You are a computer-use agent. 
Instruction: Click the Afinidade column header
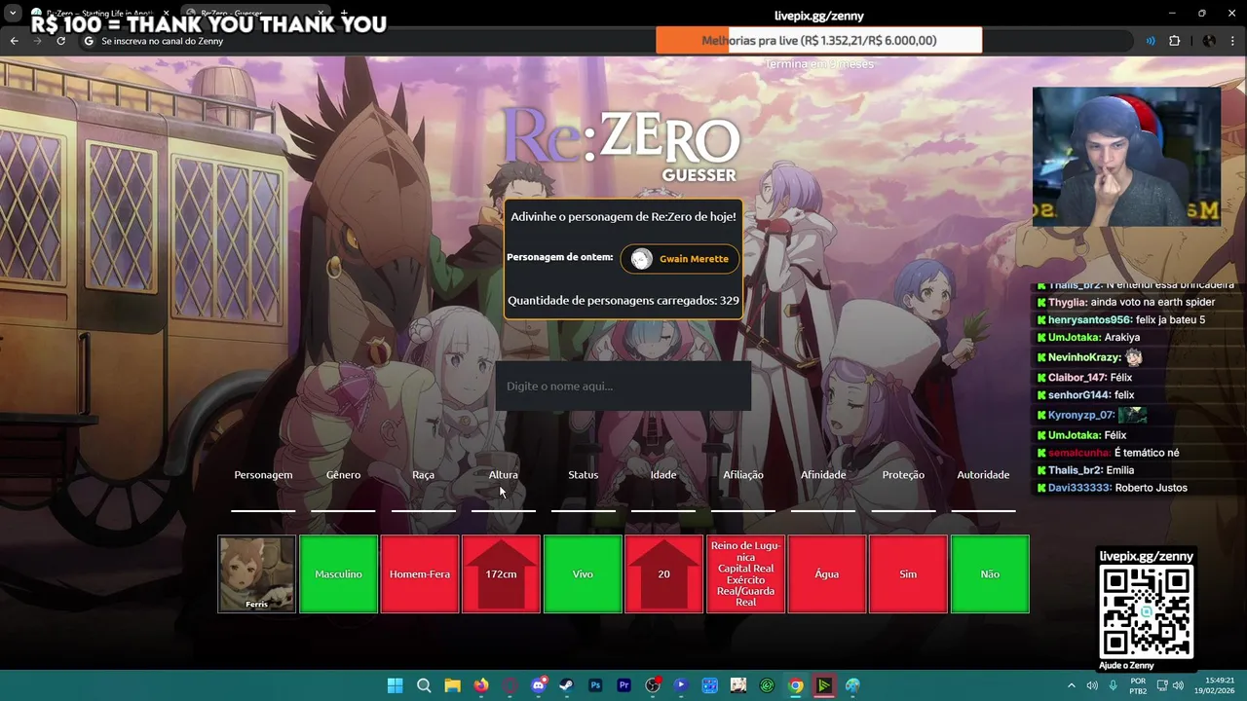point(823,475)
